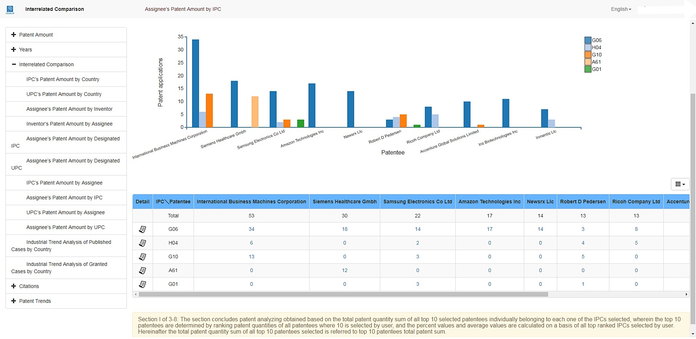Viewport: 696px width, 339px height.
Task: Open detail icon for G01 row
Action: click(x=142, y=284)
